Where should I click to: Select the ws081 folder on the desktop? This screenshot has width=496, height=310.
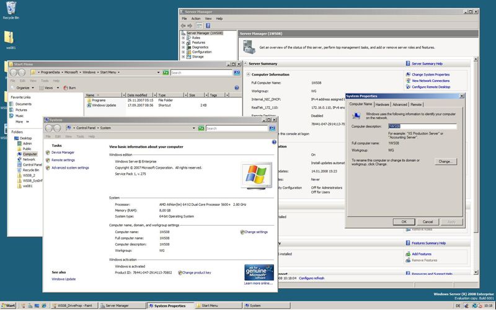coord(9,40)
